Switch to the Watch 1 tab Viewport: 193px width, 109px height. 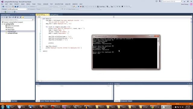click(x=58, y=101)
